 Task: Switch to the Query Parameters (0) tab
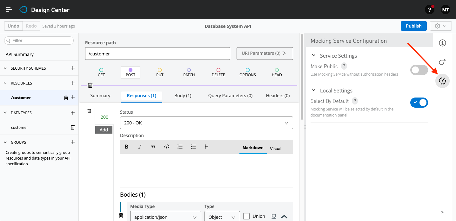coord(230,96)
